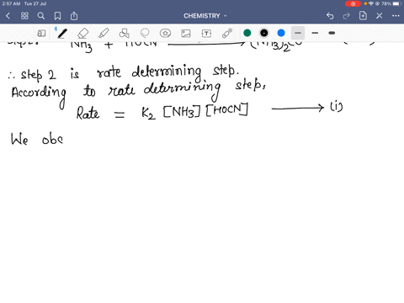Choose the black pen color
The height and width of the screenshot is (303, 404).
click(x=264, y=33)
